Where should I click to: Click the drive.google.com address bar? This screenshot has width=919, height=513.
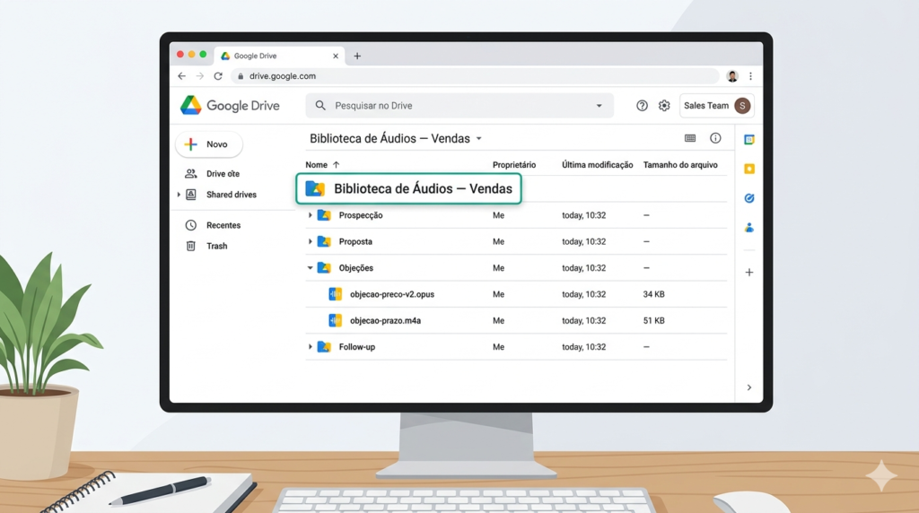[x=476, y=76]
